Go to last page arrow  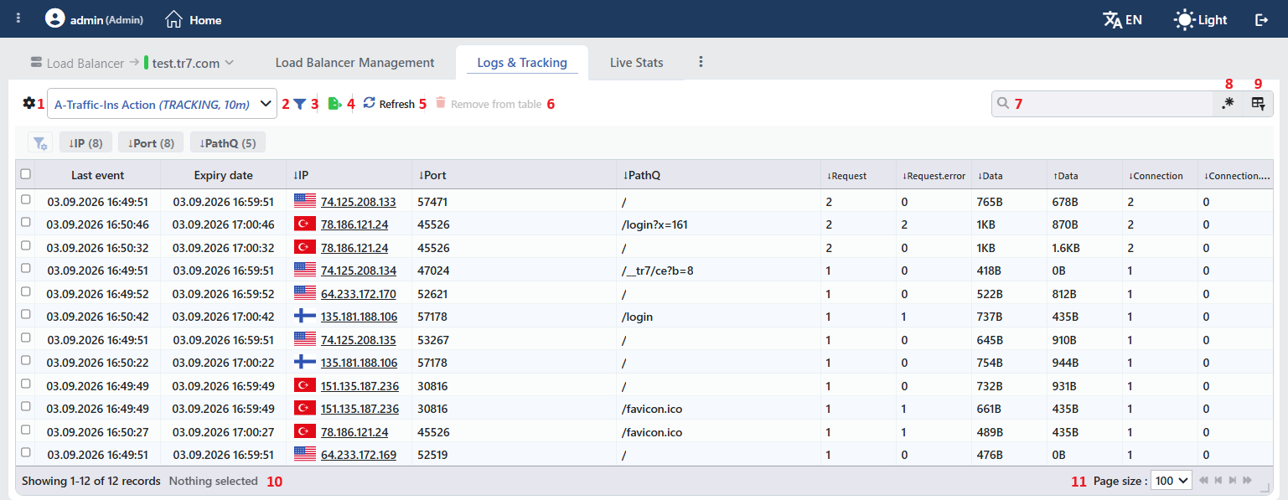click(x=1247, y=481)
